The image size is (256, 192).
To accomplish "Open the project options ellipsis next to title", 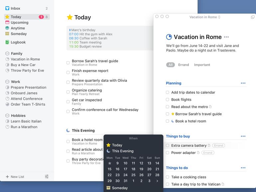I will (x=226, y=37).
